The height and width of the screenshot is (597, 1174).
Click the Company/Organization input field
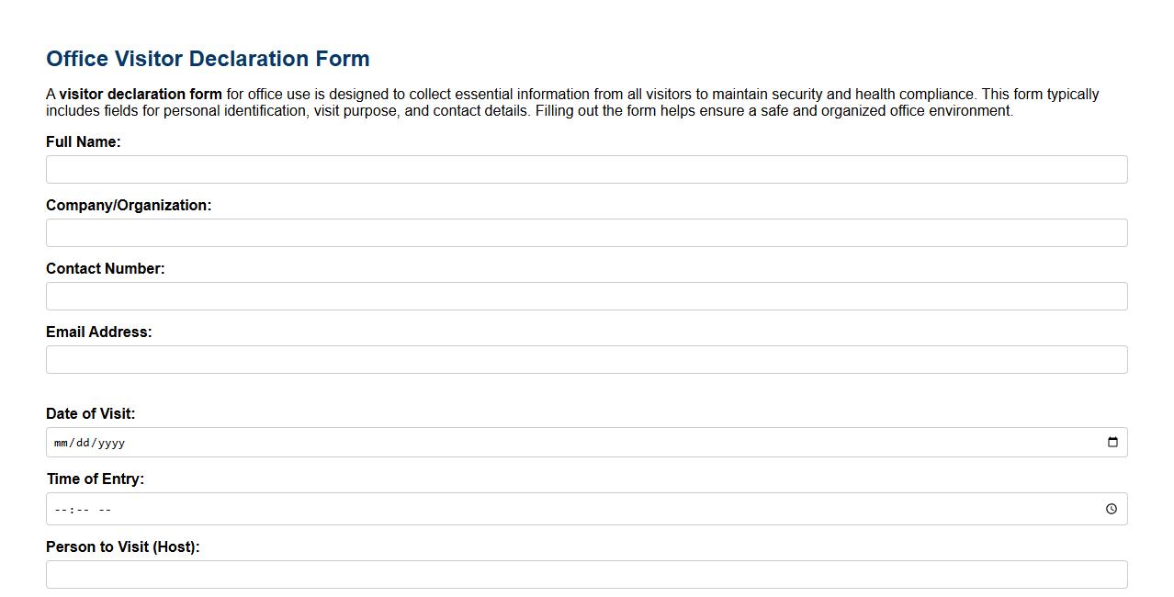click(586, 232)
